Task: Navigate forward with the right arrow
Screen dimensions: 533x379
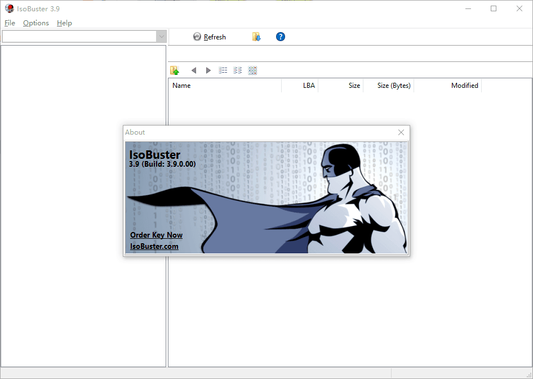Action: point(208,70)
